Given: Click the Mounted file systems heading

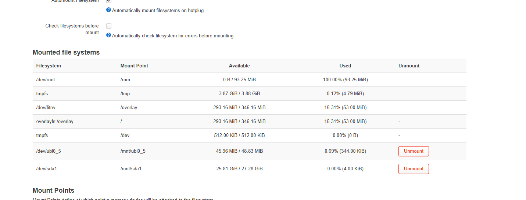Looking at the screenshot, I should point(66,52).
